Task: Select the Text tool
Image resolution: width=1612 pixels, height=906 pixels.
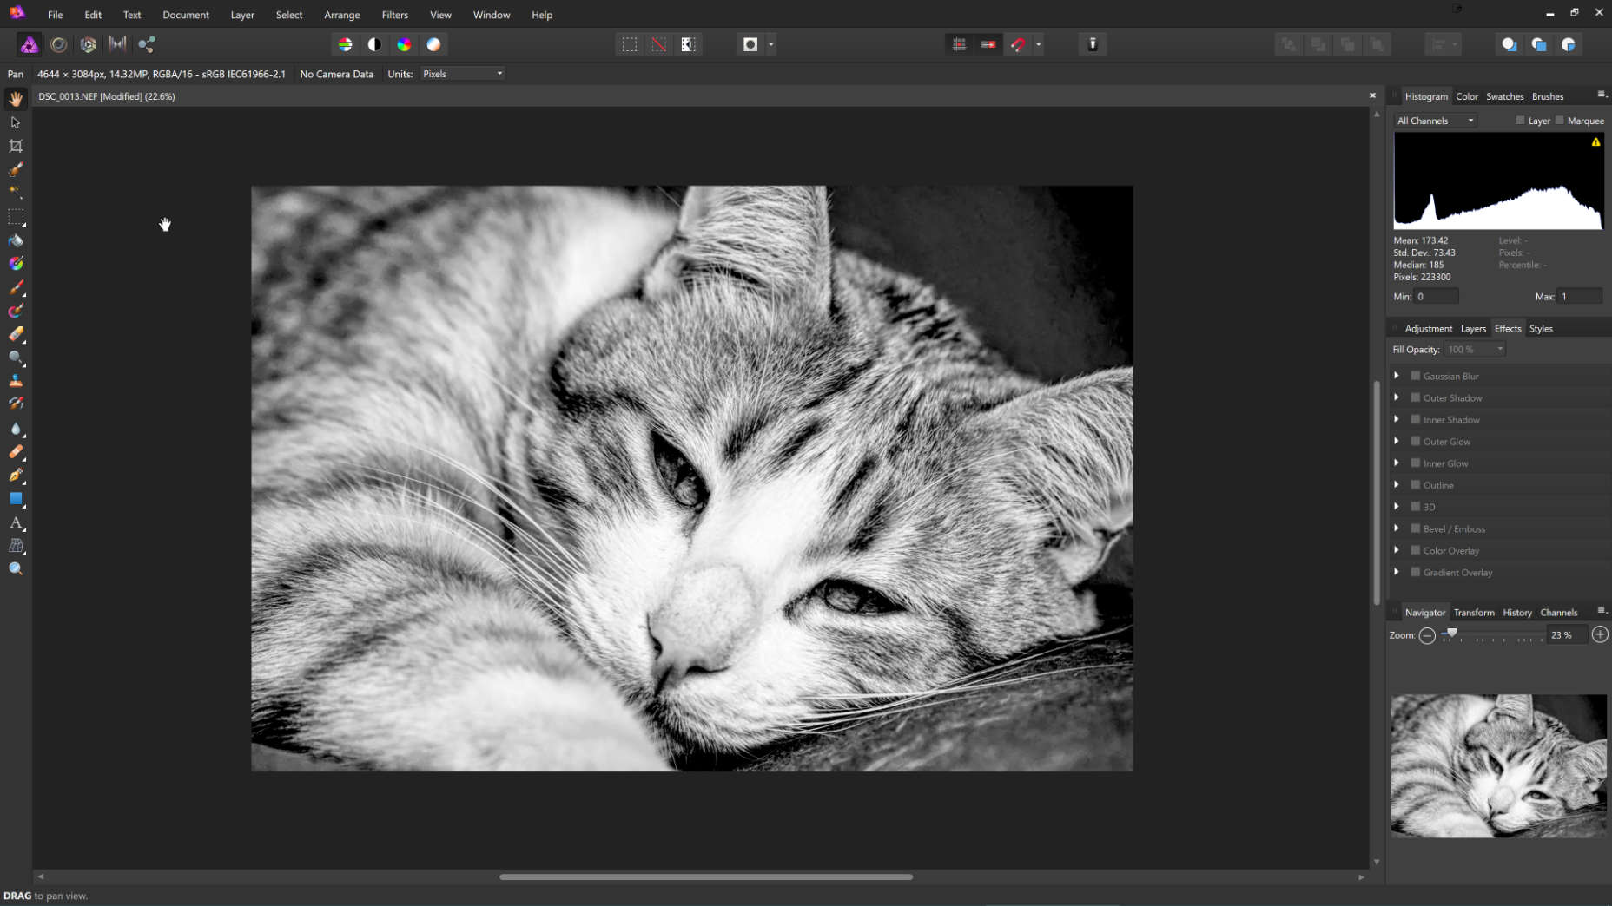Action: point(16,522)
